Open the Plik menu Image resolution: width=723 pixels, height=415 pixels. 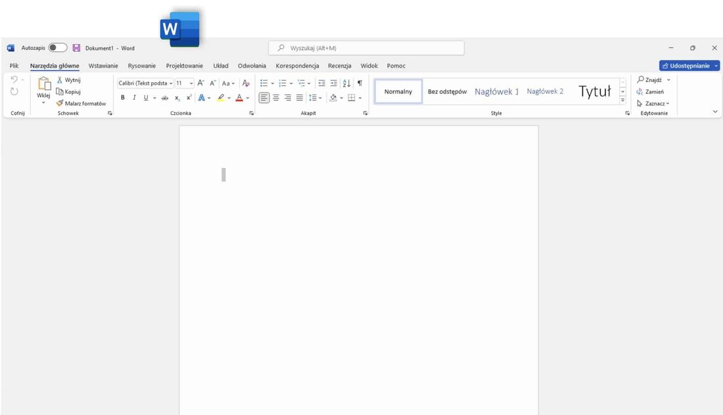13,66
